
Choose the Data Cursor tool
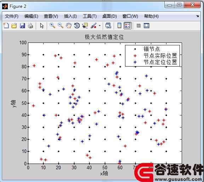85,25
